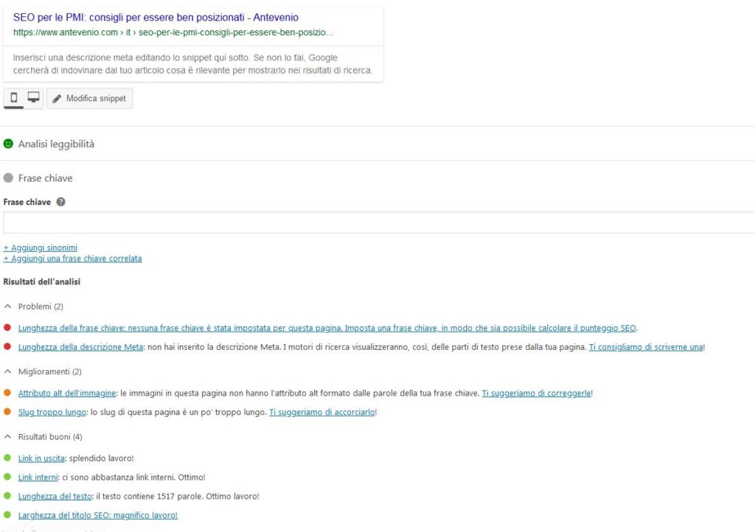The height and width of the screenshot is (532, 755).
Task: Click + Aggiungi una frase chiave correlata
Action: point(73,259)
